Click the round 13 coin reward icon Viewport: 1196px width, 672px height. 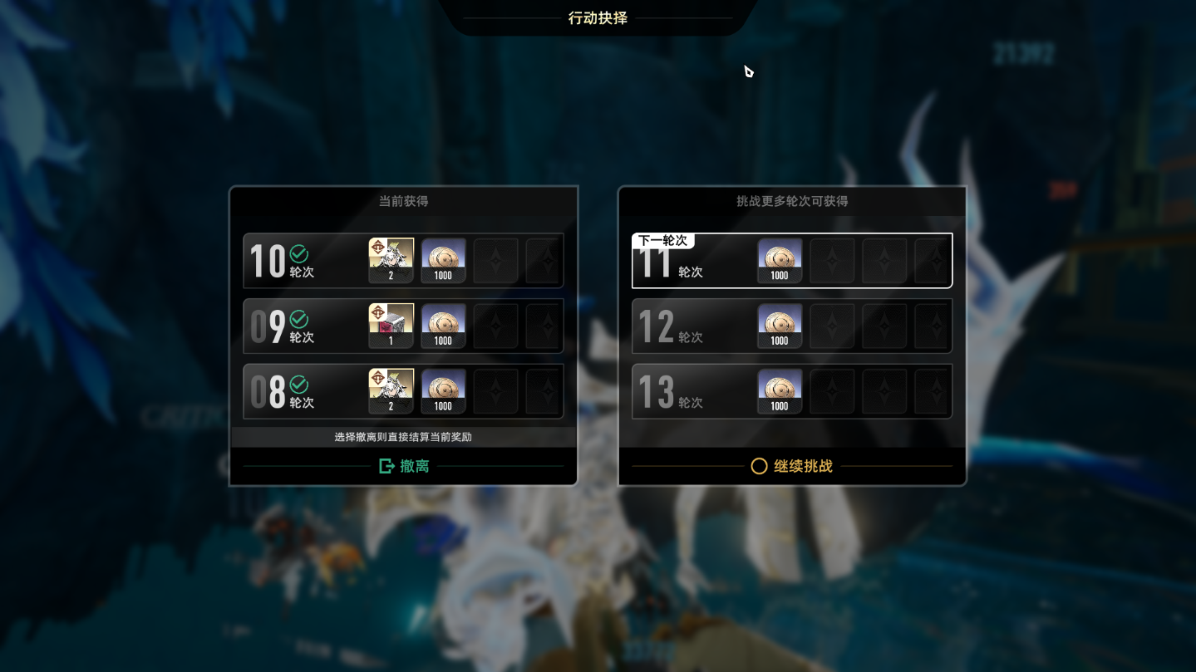tap(780, 391)
